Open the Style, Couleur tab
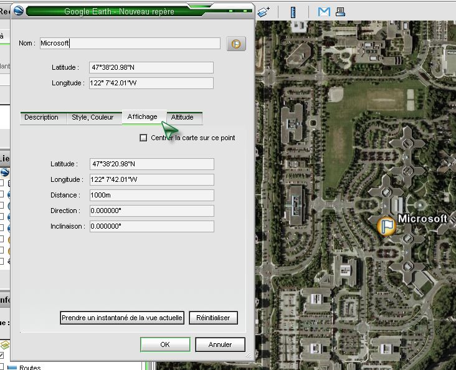 click(92, 118)
